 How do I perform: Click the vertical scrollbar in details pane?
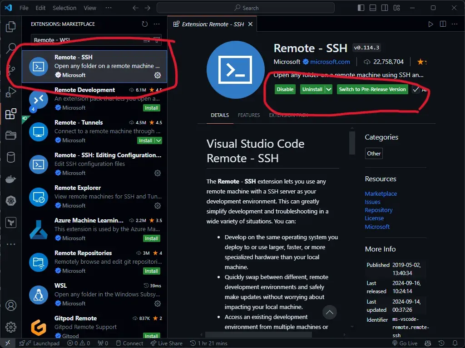coord(352,143)
